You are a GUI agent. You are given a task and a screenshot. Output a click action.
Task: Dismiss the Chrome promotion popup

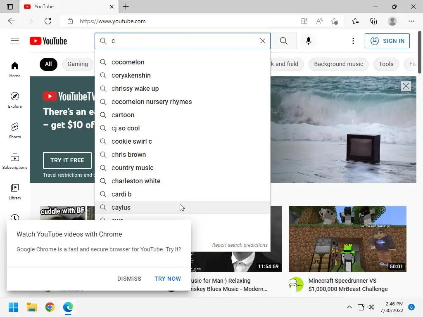point(129,279)
